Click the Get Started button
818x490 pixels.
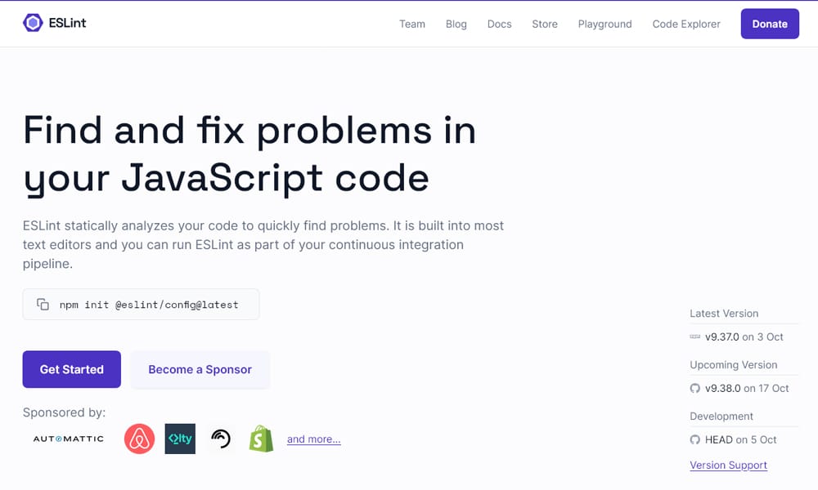point(72,369)
